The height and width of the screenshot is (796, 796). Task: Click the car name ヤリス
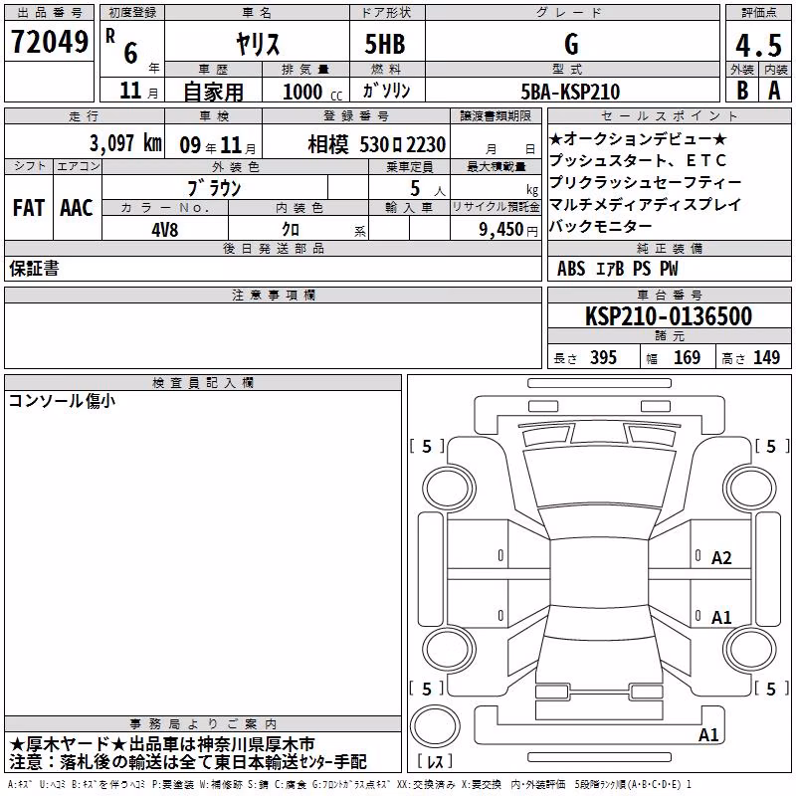coord(258,44)
